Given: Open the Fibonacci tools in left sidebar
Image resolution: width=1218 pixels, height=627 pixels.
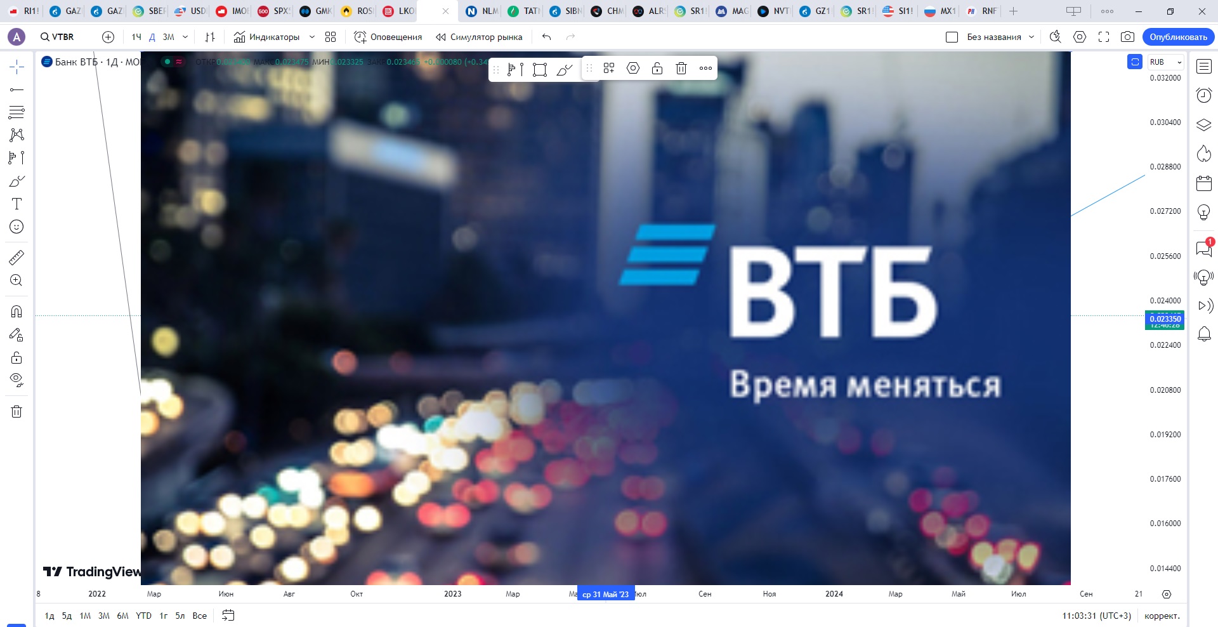Looking at the screenshot, I should (16, 112).
